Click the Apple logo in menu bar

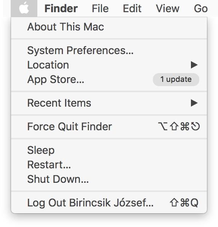[x=24, y=8]
